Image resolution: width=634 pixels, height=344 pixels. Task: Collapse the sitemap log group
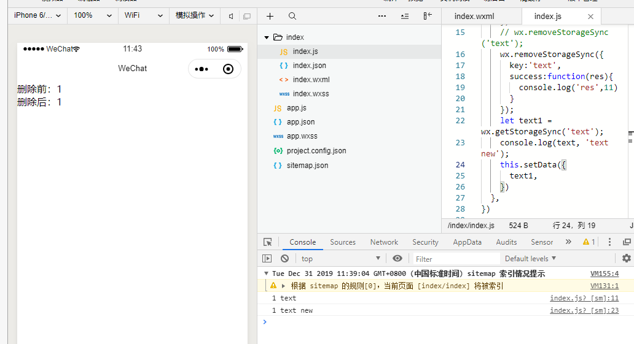[x=266, y=273]
